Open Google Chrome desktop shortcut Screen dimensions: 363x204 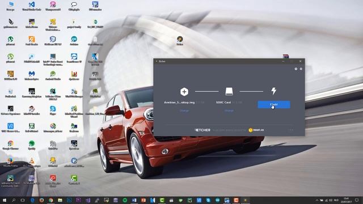(x=10, y=145)
